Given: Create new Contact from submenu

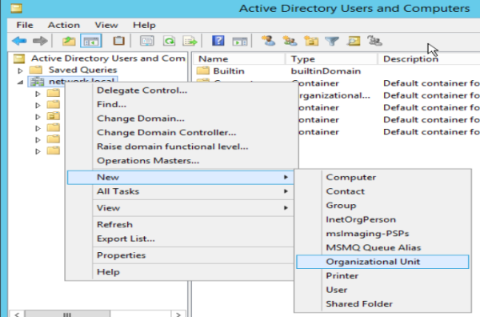Looking at the screenshot, I should click(x=382, y=191).
